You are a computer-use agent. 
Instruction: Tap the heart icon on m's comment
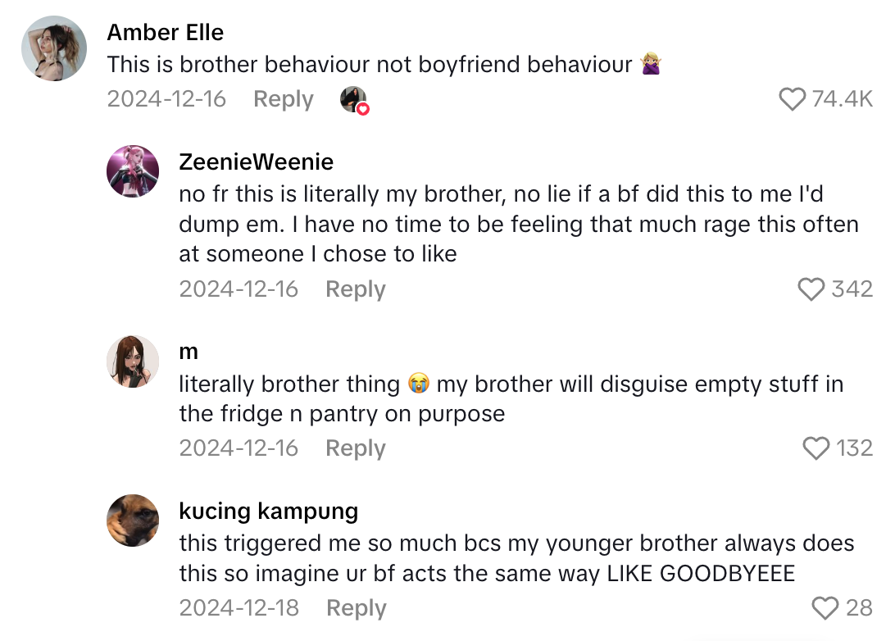(815, 448)
